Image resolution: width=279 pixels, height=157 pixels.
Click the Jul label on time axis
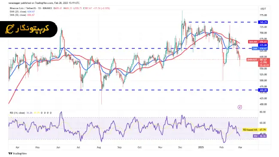(x=78, y=148)
